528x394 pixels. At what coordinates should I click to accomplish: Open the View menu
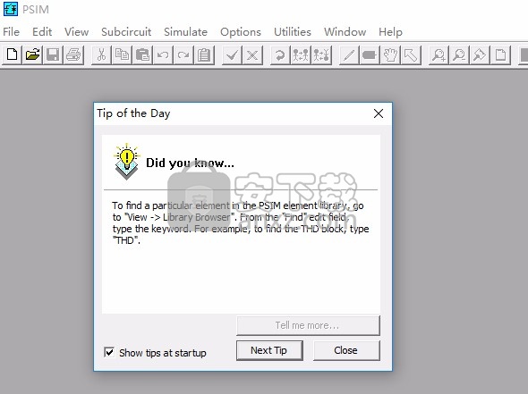click(x=76, y=32)
